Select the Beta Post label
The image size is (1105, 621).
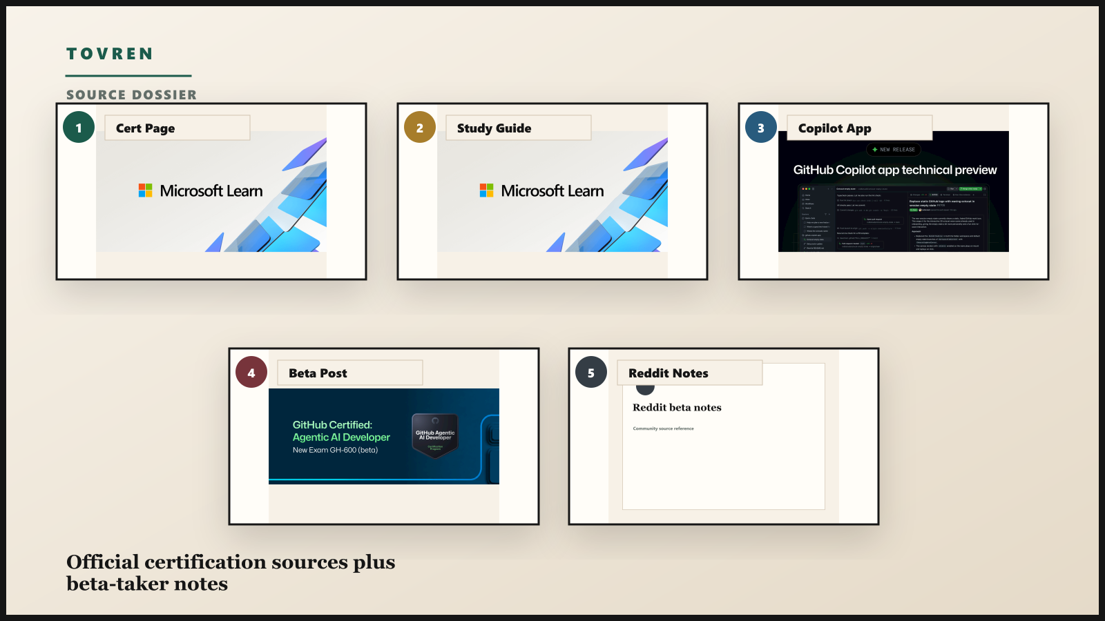[x=350, y=373]
